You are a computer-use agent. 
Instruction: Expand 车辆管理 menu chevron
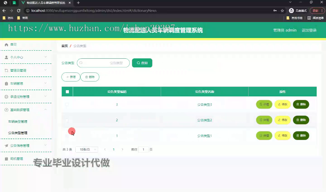tap(46, 83)
